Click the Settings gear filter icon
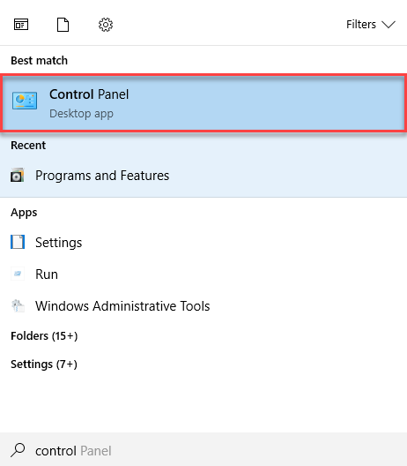 [x=106, y=25]
